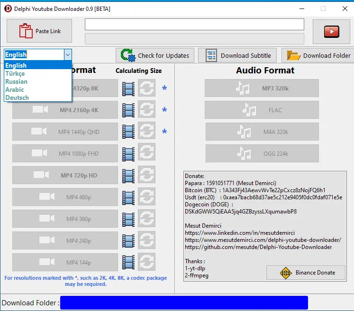Click the blue download folder path bar
The image size is (354, 311).
184,302
